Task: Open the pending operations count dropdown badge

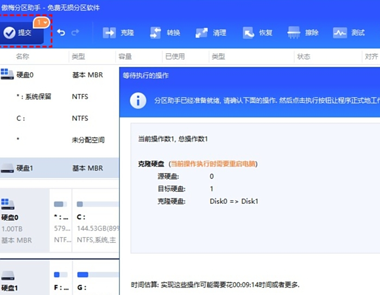Action: pos(41,23)
